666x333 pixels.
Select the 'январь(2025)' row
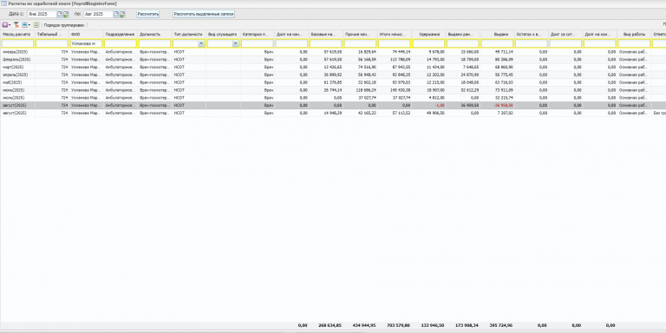tap(333, 52)
